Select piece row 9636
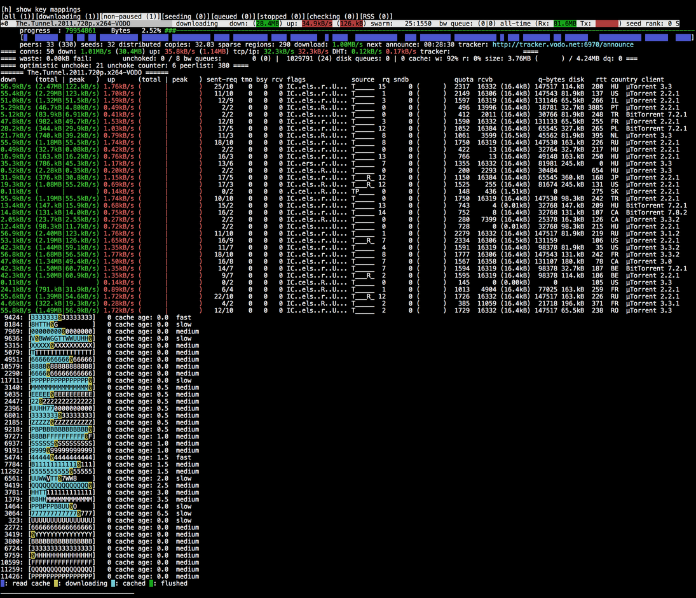 tap(98, 338)
